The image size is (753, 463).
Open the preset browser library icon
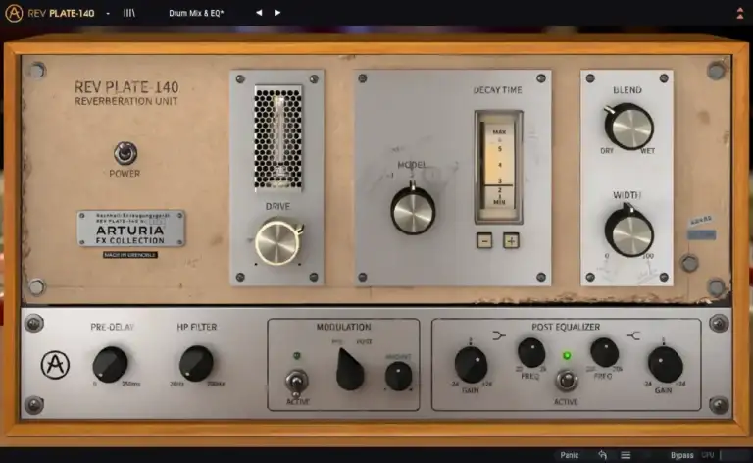[129, 13]
